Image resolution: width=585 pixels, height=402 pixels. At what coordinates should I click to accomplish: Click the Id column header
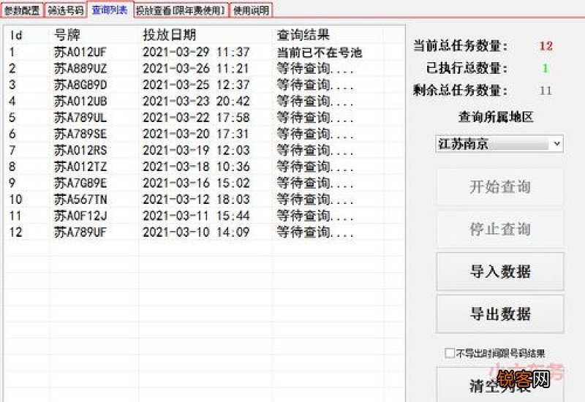tap(27, 35)
